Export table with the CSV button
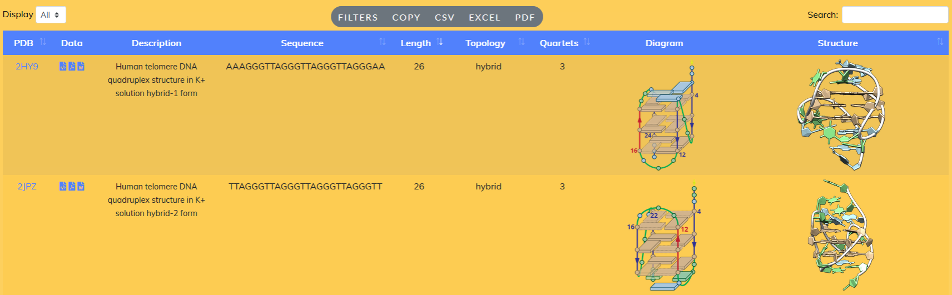The height and width of the screenshot is (295, 952). pos(444,17)
